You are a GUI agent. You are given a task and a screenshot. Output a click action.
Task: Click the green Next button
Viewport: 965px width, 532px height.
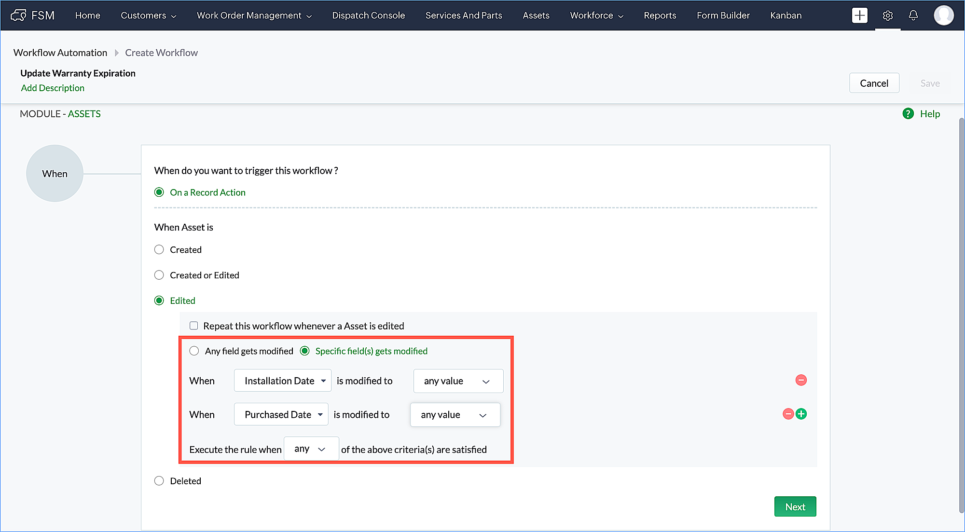pyautogui.click(x=795, y=506)
